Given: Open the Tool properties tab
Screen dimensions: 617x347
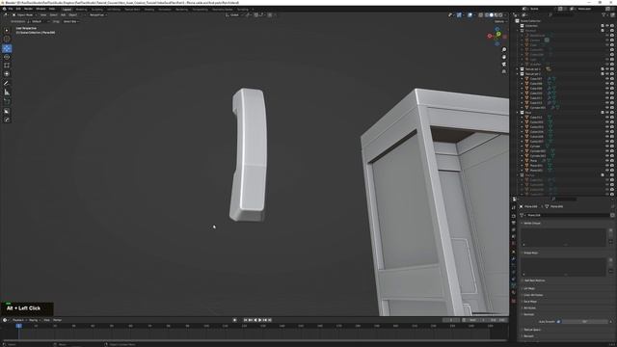Looking at the screenshot, I should (x=514, y=207).
